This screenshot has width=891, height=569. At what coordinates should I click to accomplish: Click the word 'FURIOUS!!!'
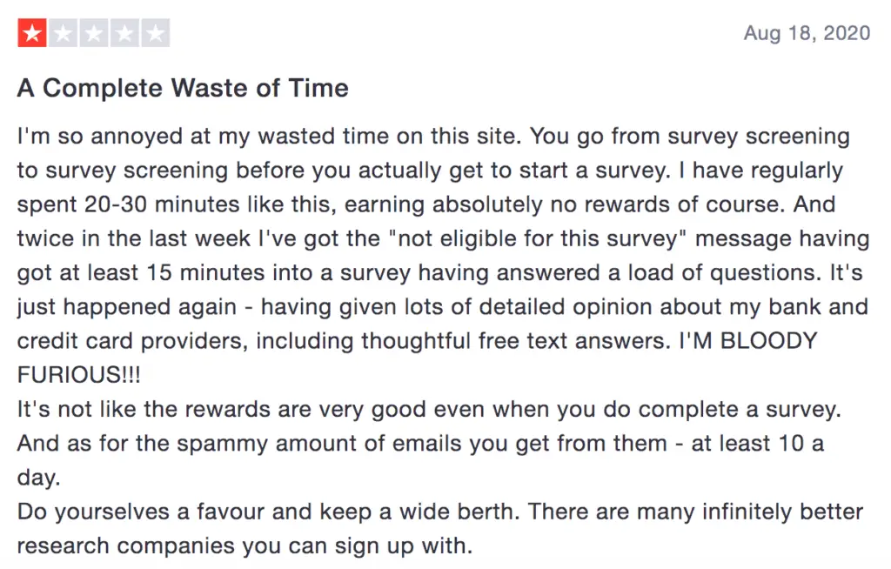79,375
